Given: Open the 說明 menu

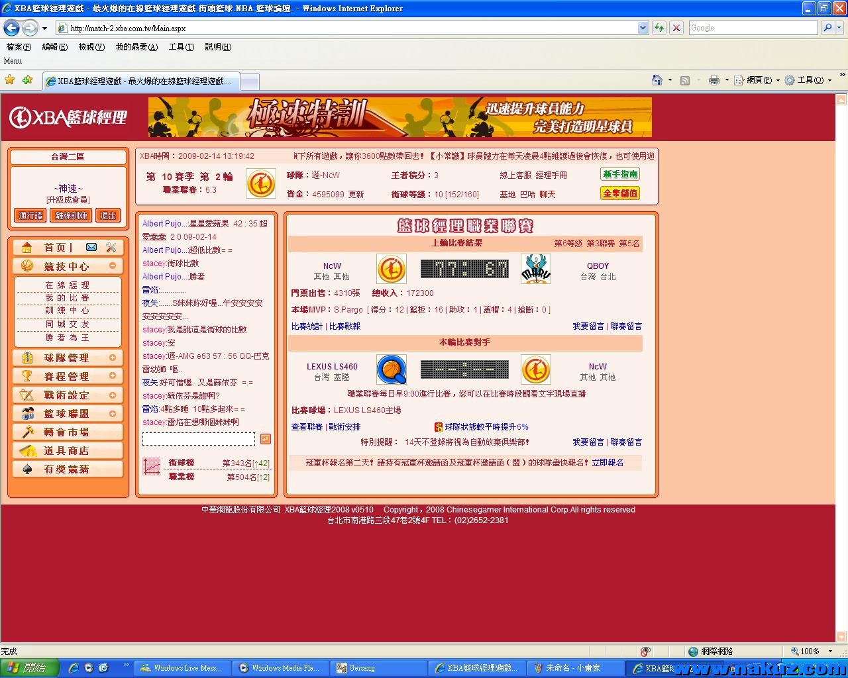Looking at the screenshot, I should [x=218, y=47].
